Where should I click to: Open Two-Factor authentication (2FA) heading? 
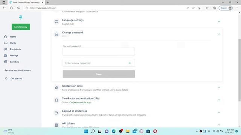81,98
